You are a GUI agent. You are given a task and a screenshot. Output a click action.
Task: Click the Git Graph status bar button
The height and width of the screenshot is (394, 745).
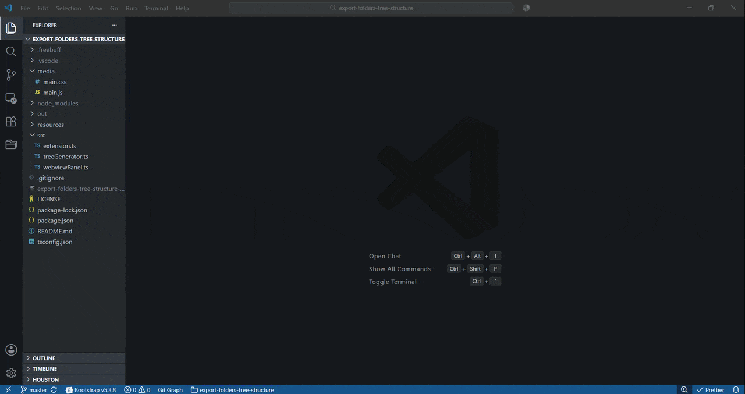tap(170, 390)
